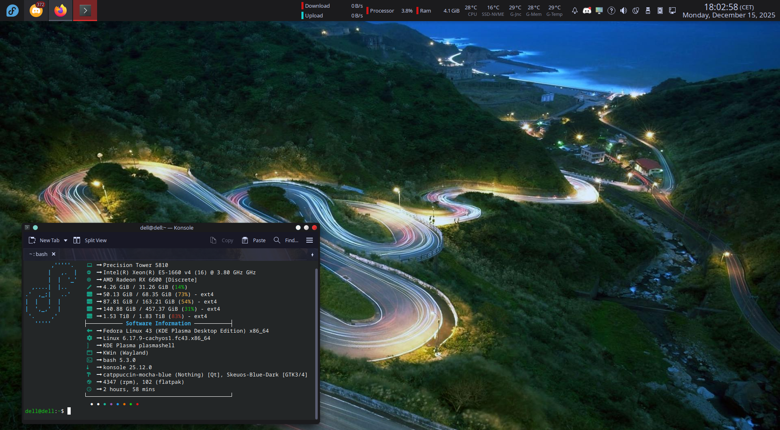Open the wired network tray icon
Screen dimensions: 780x430
tap(672, 11)
